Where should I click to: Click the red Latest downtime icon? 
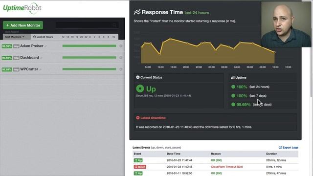pyautogui.click(x=138, y=118)
